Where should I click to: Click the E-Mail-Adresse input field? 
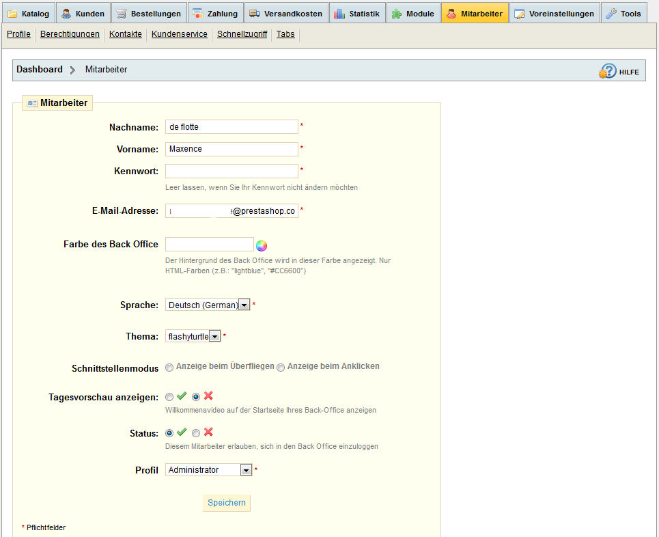[232, 210]
